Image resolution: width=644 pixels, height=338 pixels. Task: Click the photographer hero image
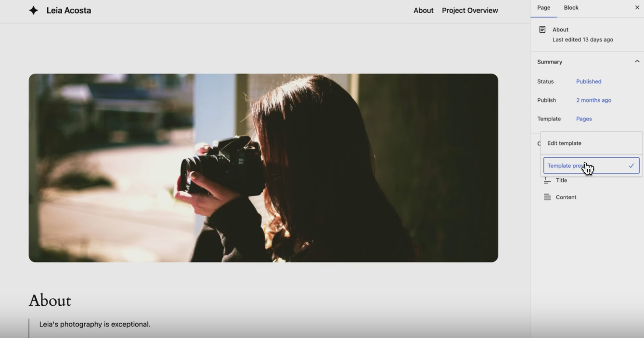pos(263,167)
